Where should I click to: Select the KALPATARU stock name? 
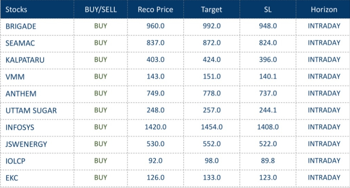25,60
